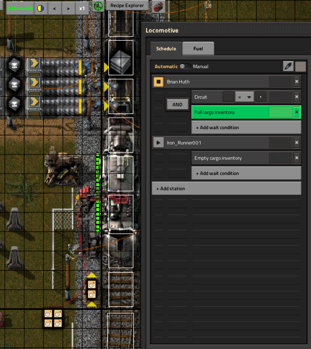Click the stop button for Brian Huth

coord(158,82)
